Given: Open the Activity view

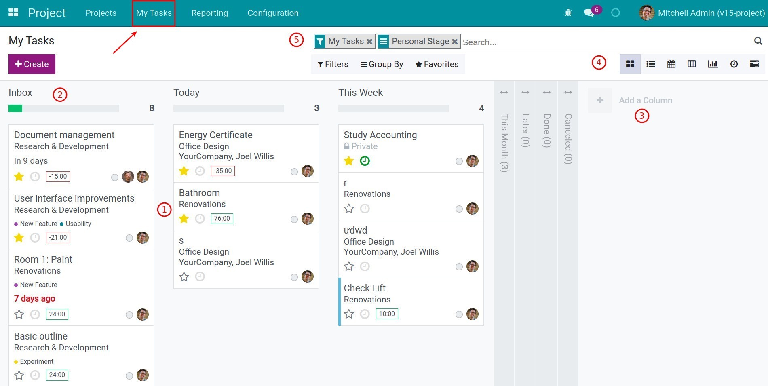Looking at the screenshot, I should pyautogui.click(x=734, y=64).
